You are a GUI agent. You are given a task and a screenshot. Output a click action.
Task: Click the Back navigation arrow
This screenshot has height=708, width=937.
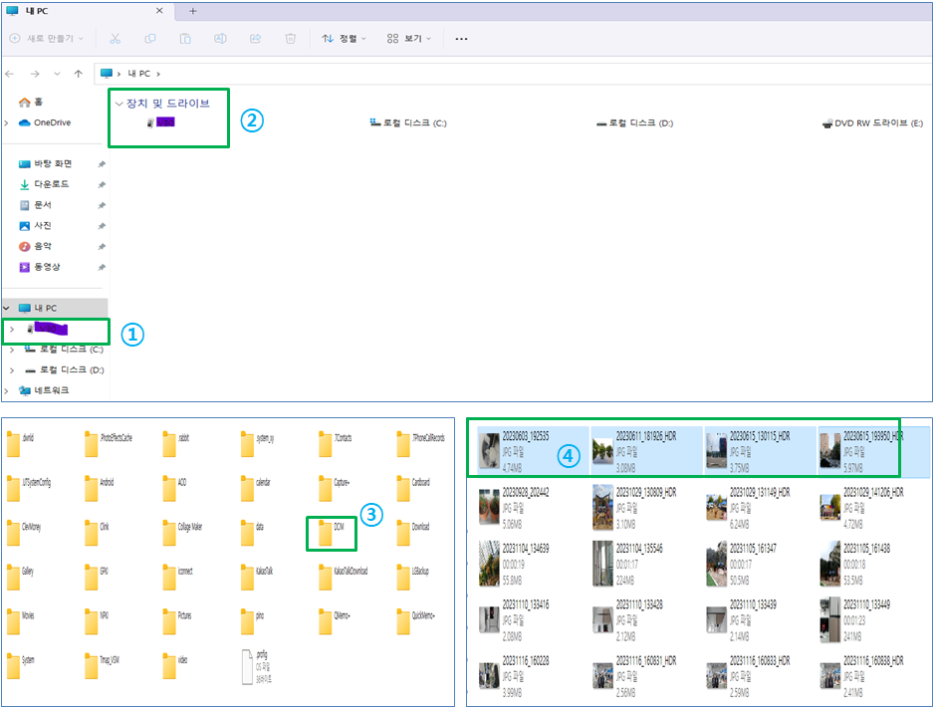coord(12,73)
